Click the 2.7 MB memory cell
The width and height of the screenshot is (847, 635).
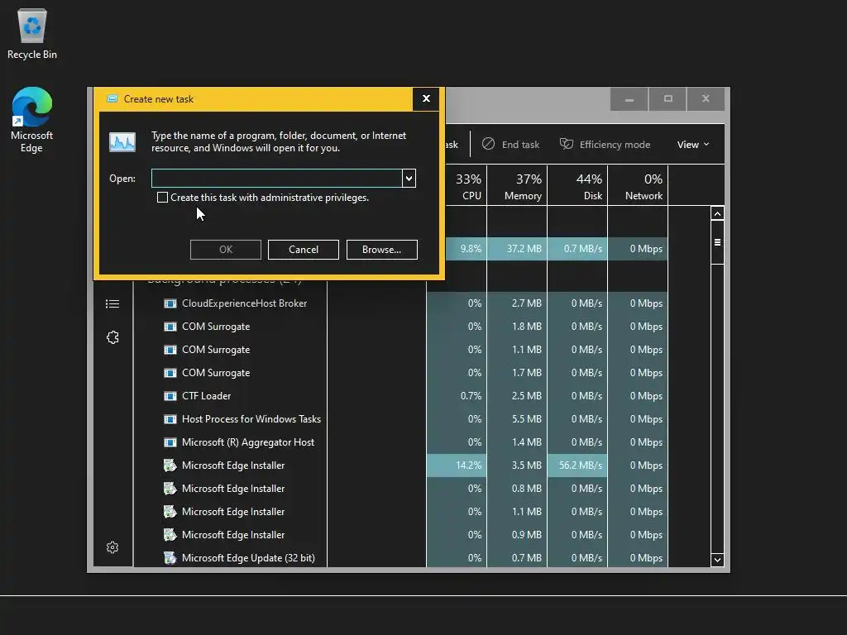click(517, 303)
